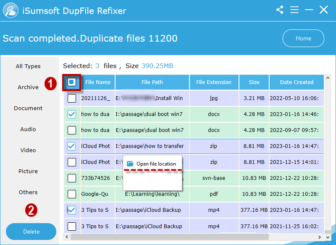The image size is (336, 245).
Task: Click the Delete button
Action: tap(31, 232)
